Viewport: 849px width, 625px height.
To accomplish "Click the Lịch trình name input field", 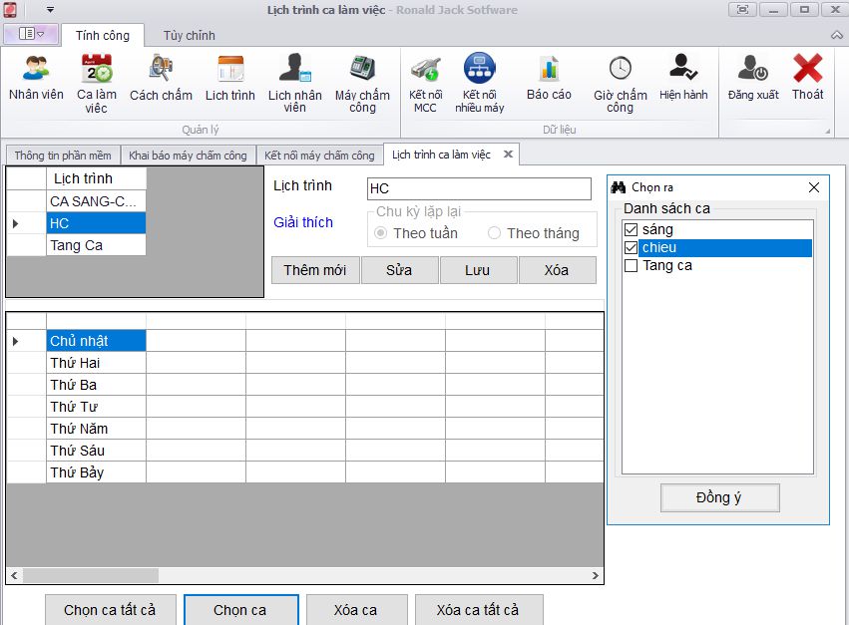I will [478, 188].
